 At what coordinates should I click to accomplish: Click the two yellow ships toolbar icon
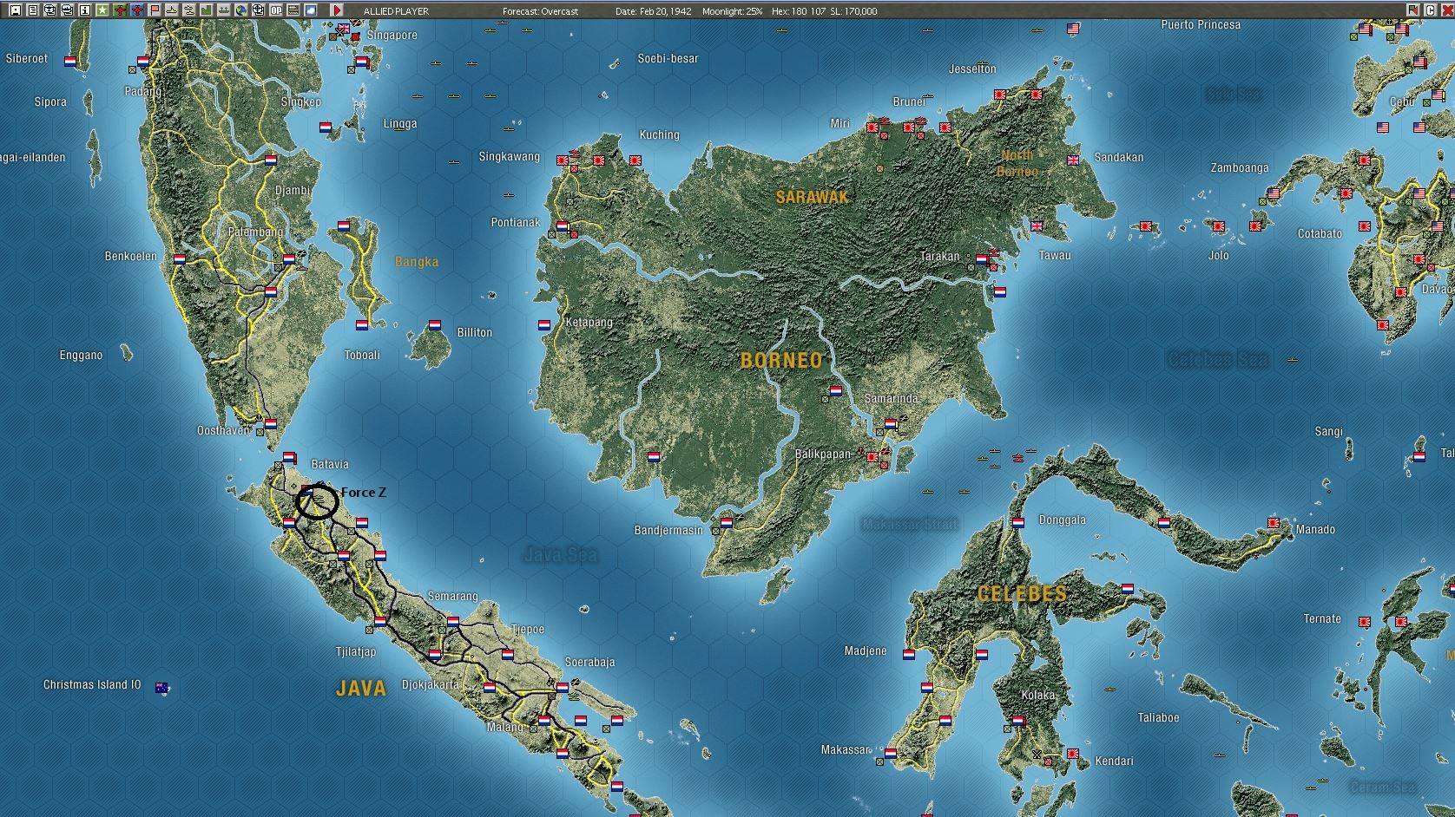click(188, 10)
